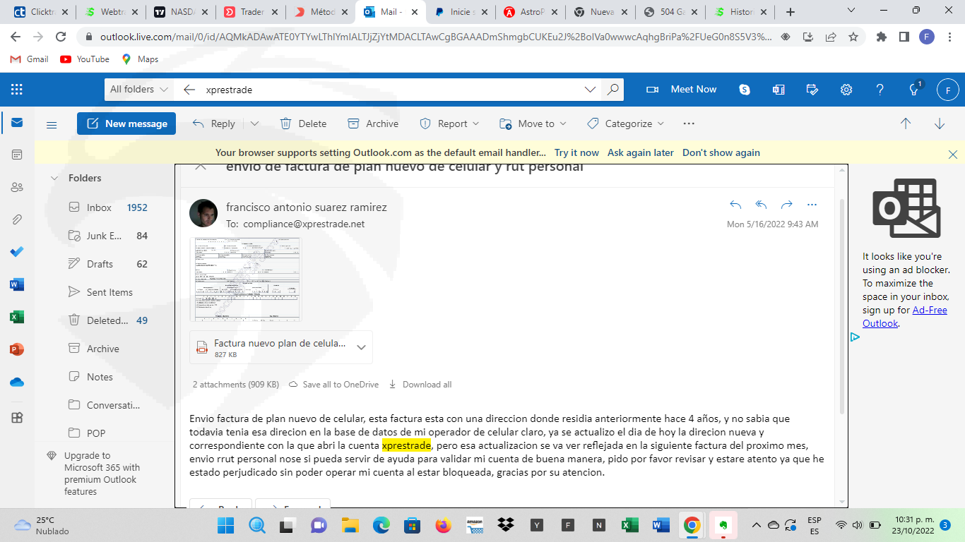The image size is (965, 542).
Task: Open the To Do checkmark app
Action: coord(17,252)
